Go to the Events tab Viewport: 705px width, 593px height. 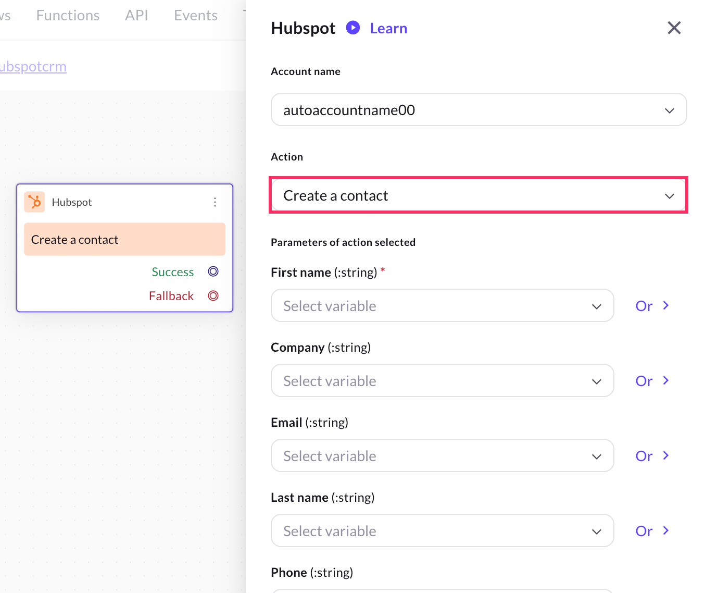click(196, 16)
